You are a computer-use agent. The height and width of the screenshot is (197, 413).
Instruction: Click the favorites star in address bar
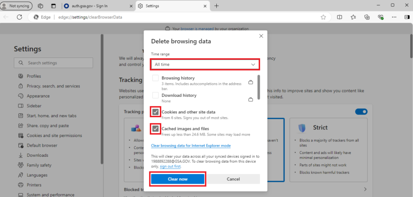tap(323, 17)
